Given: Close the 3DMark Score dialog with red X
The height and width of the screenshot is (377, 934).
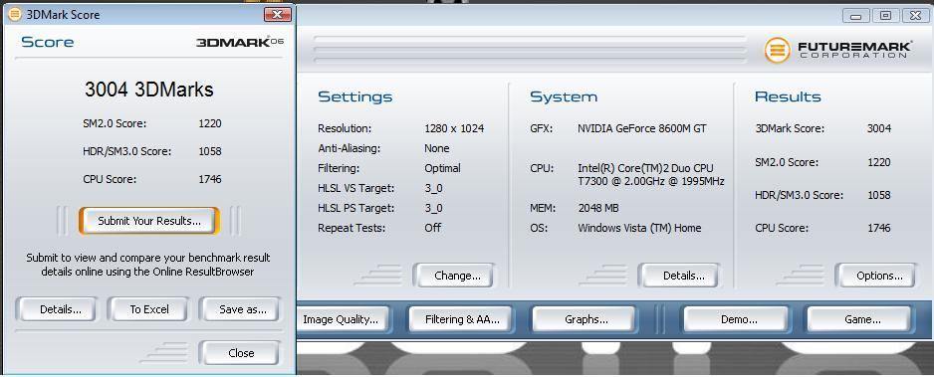Looking at the screenshot, I should [x=278, y=14].
